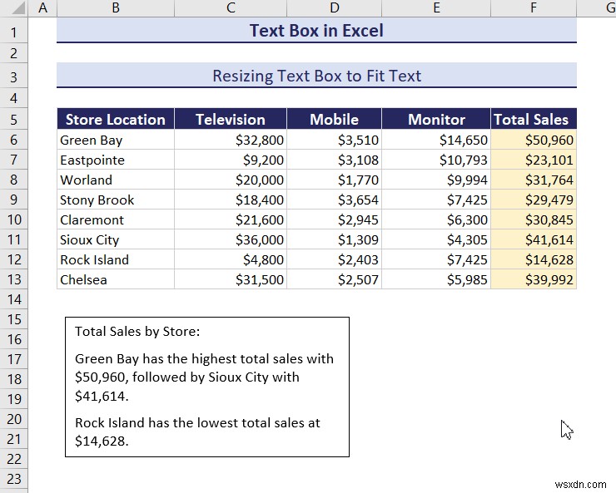Click Monitor value $6,300
This screenshot has width=616, height=493.
click(436, 219)
